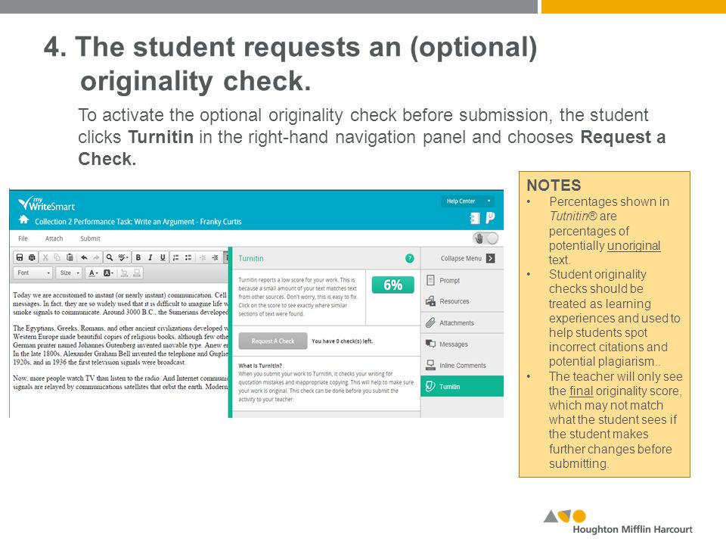Click the Print icon in the toolbar

click(x=32, y=257)
